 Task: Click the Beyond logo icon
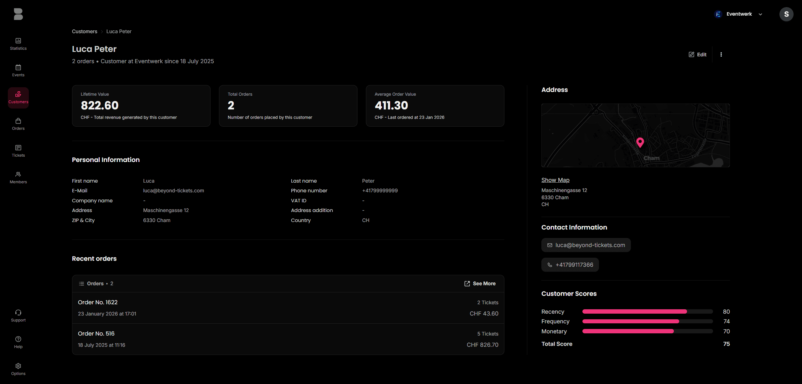(18, 14)
